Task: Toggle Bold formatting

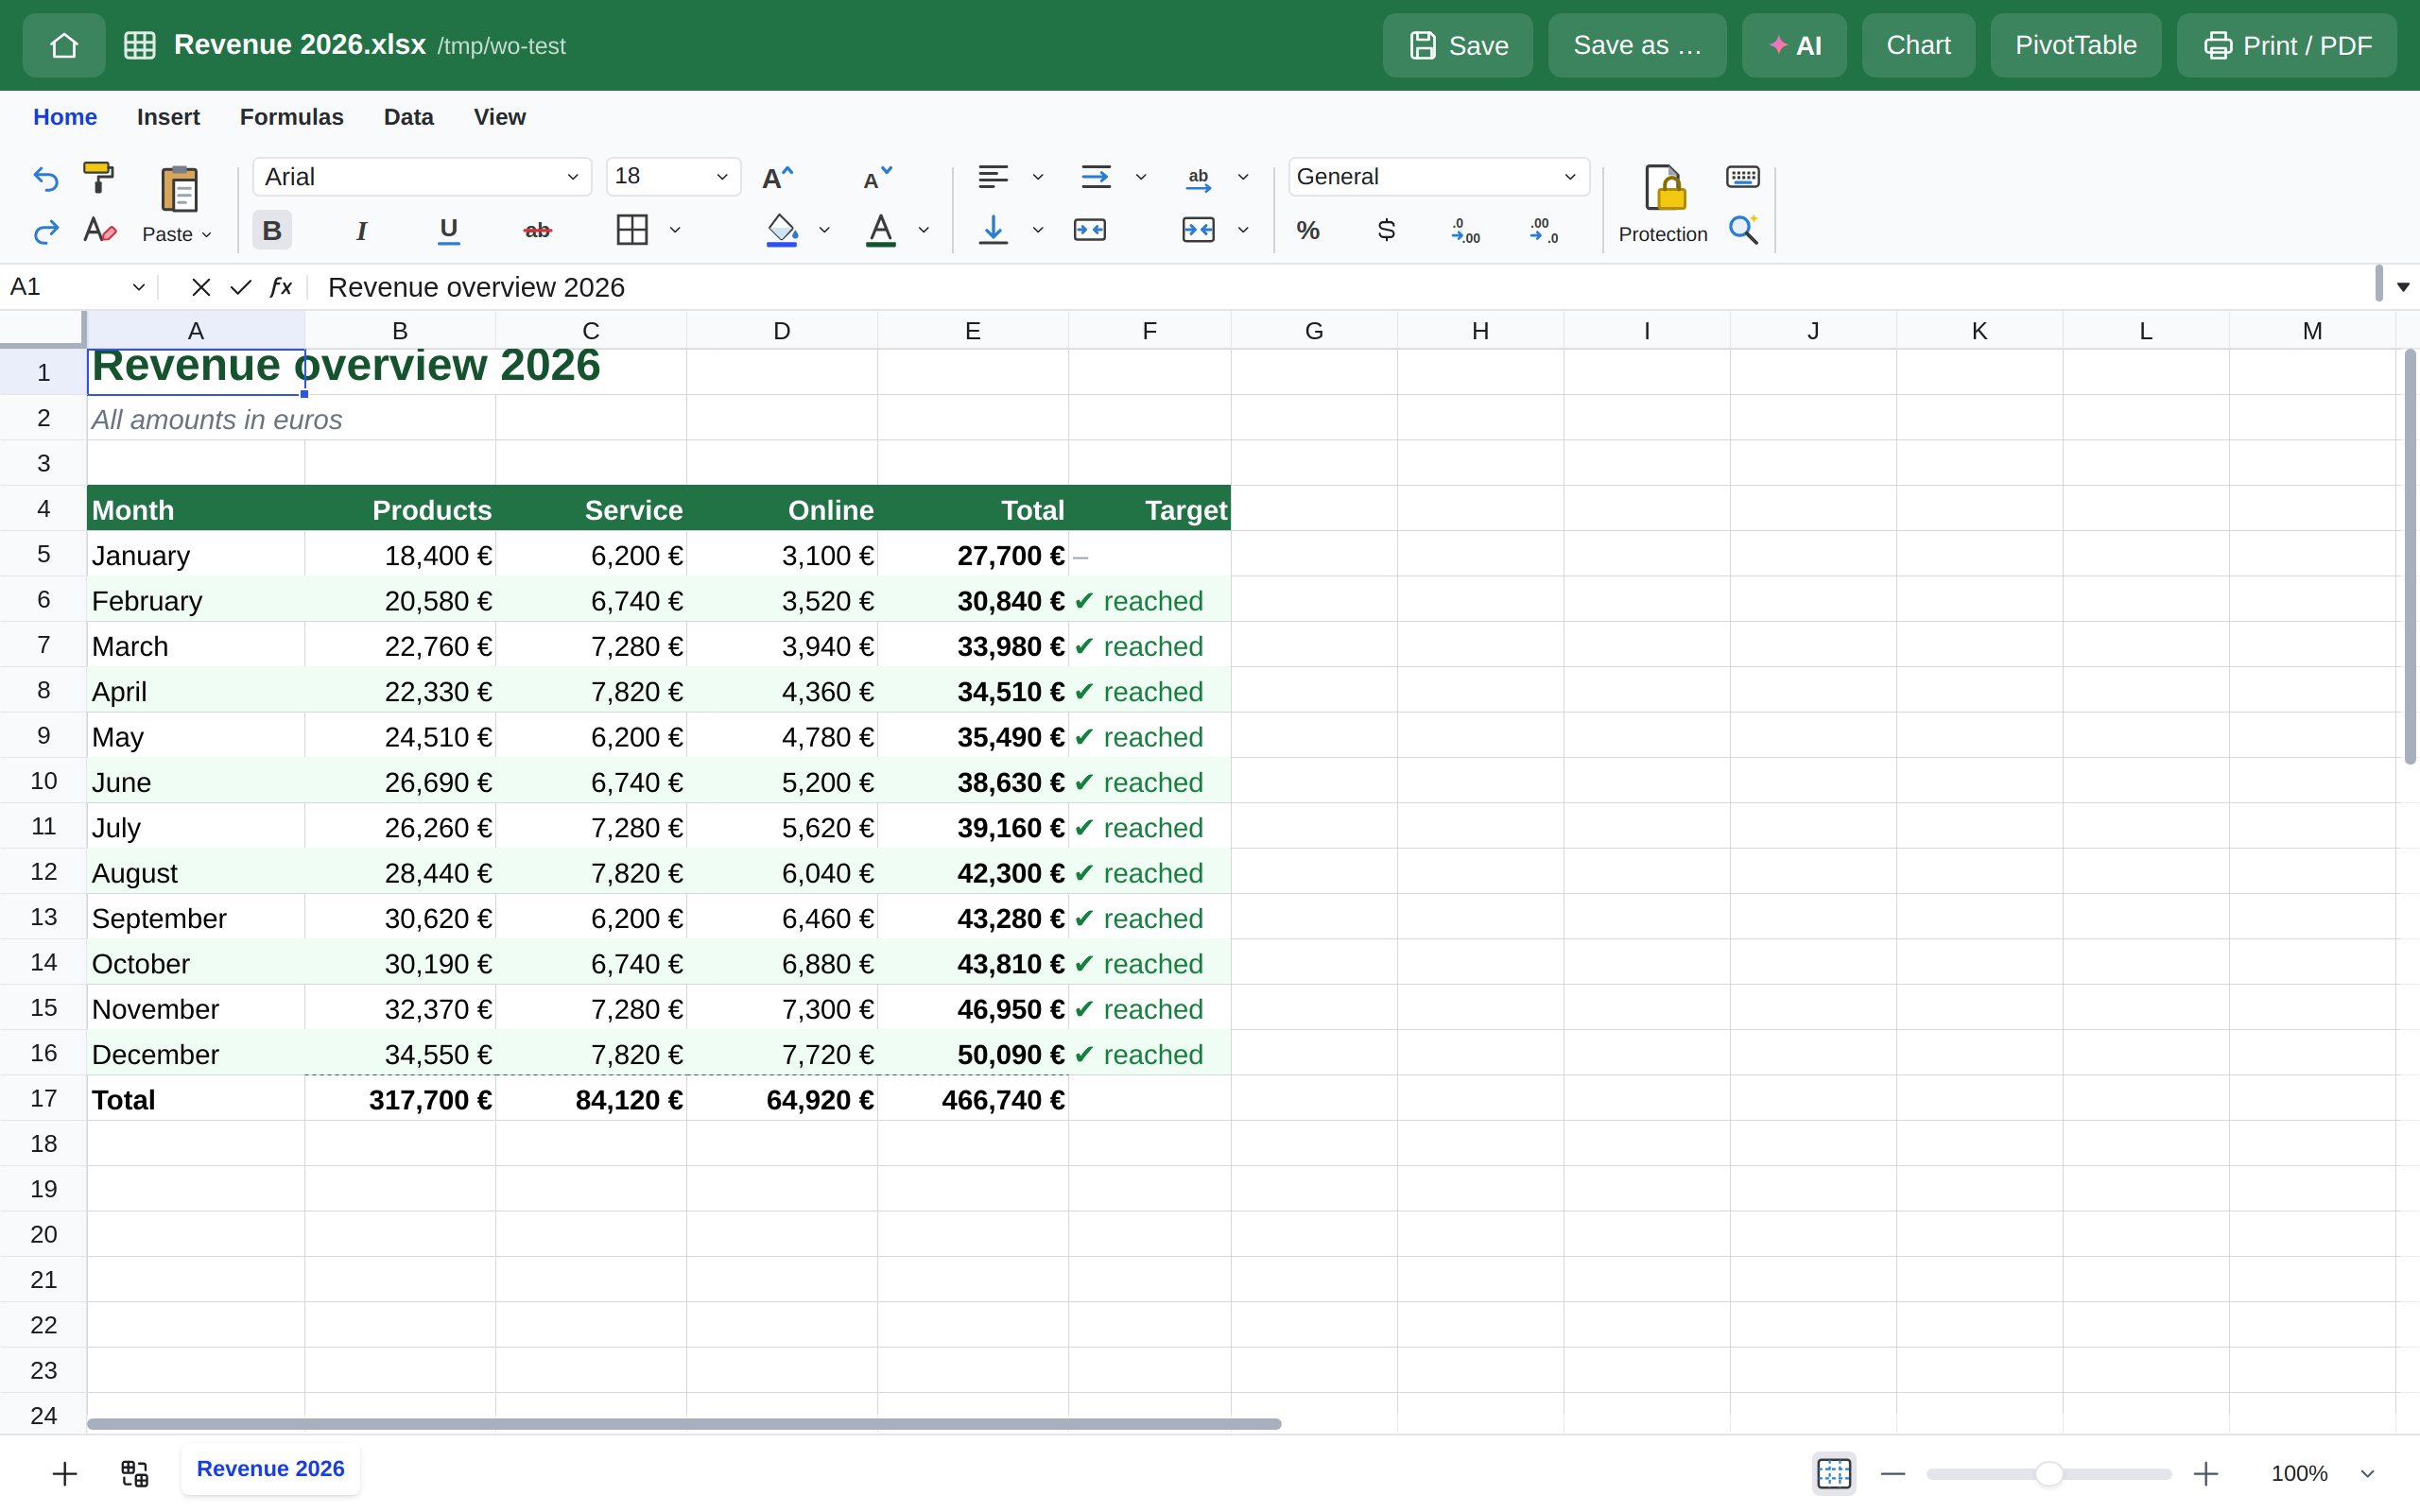Action: pos(272,231)
